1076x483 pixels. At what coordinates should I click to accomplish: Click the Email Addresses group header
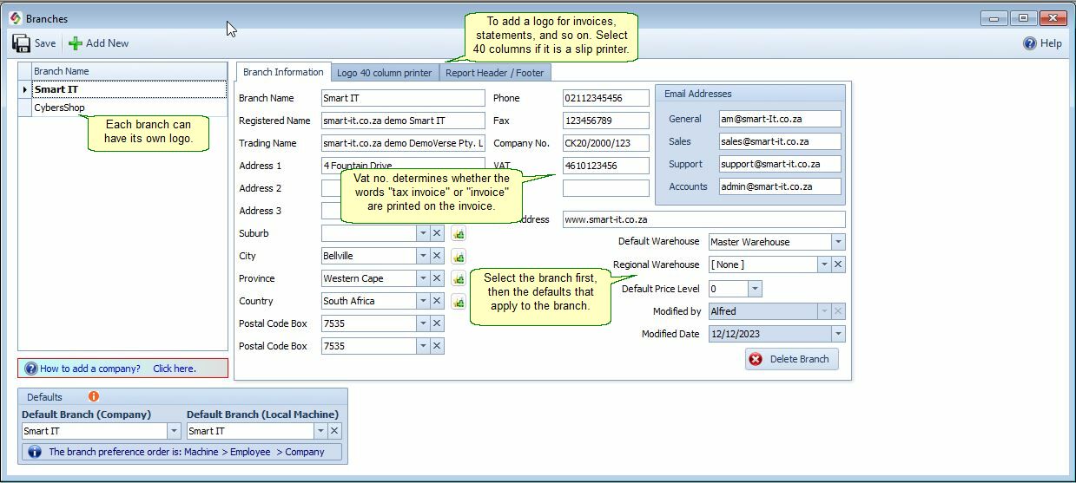750,94
